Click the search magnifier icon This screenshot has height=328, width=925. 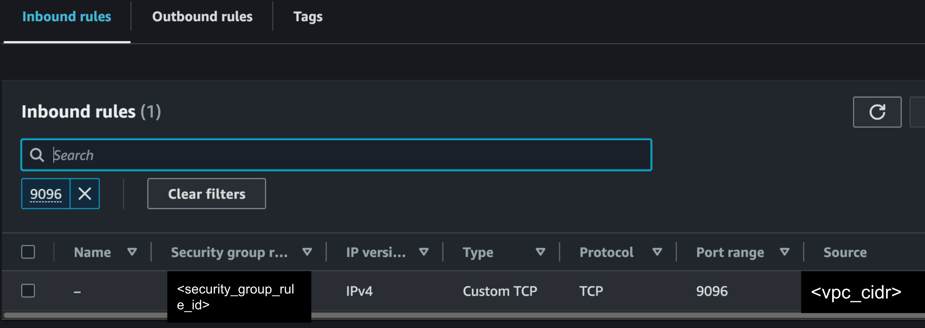37,155
